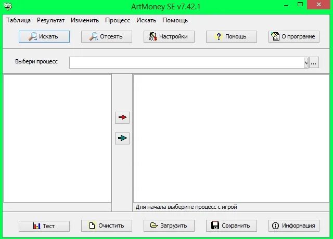Click inside the right table panel
The width and height of the screenshot is (333, 239).
point(231,138)
